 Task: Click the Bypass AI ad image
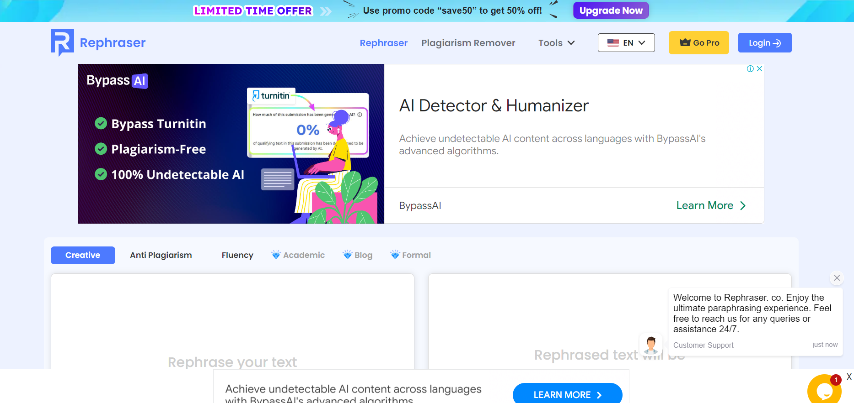pos(231,144)
